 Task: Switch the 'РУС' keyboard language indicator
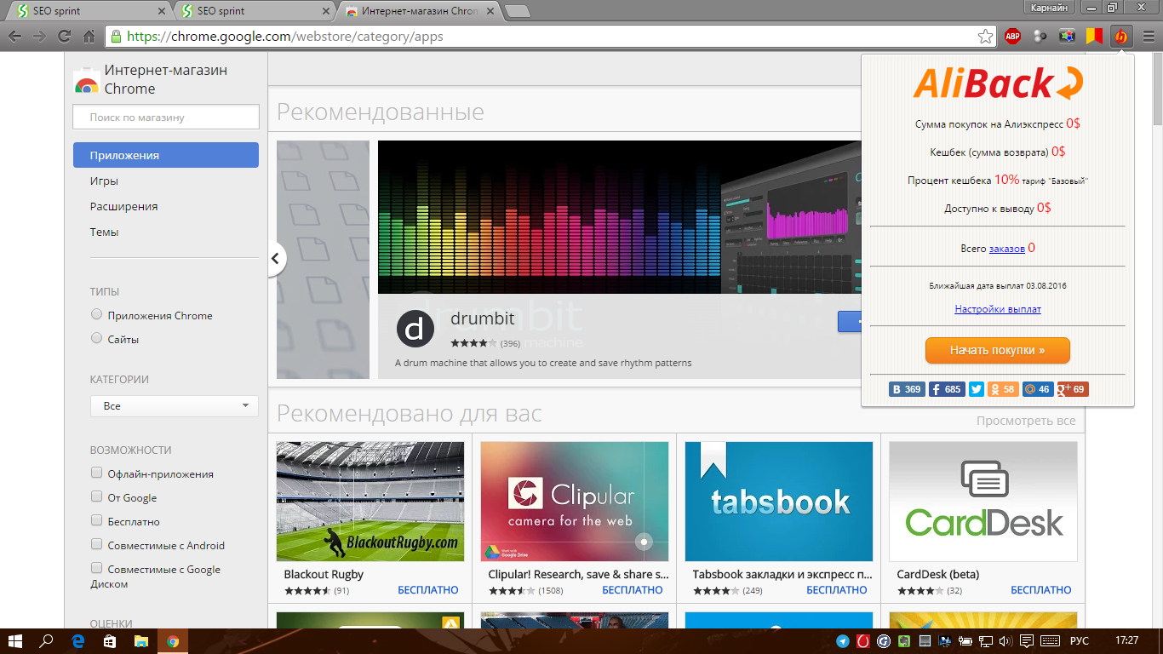pos(1079,641)
